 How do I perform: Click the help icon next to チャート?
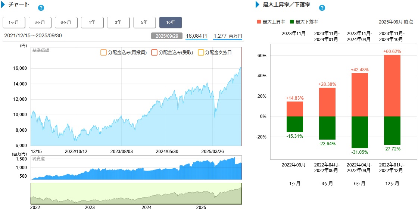[x=41, y=8]
